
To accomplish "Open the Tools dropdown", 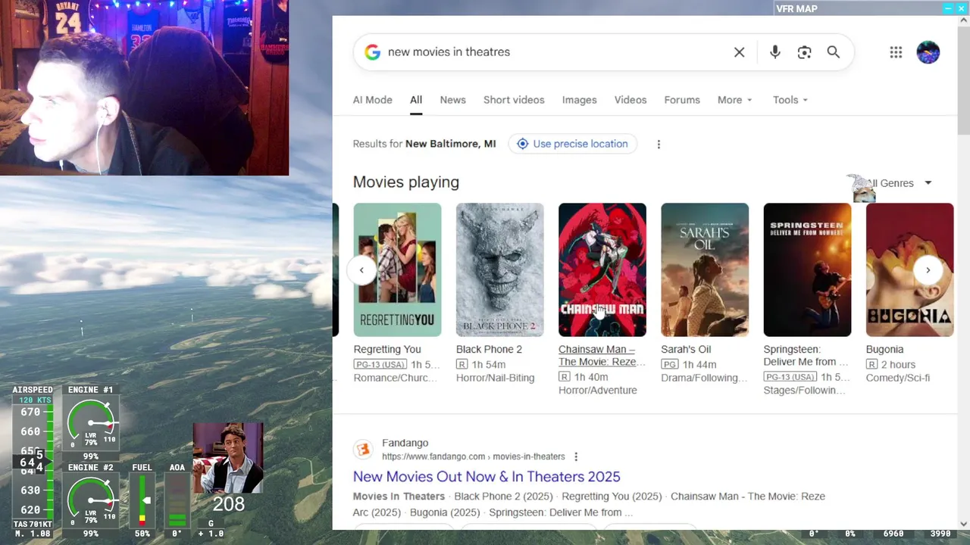I will point(790,100).
